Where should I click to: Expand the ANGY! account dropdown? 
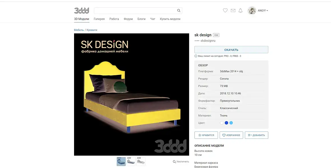pos(263,11)
